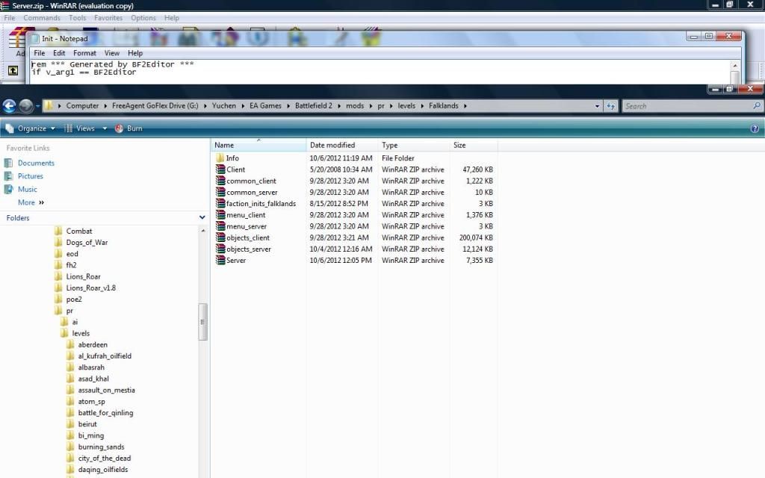Click WinRAR up one level arrow button

[13, 71]
